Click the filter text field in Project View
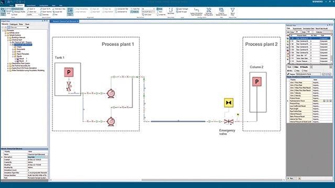 pos(18,27)
